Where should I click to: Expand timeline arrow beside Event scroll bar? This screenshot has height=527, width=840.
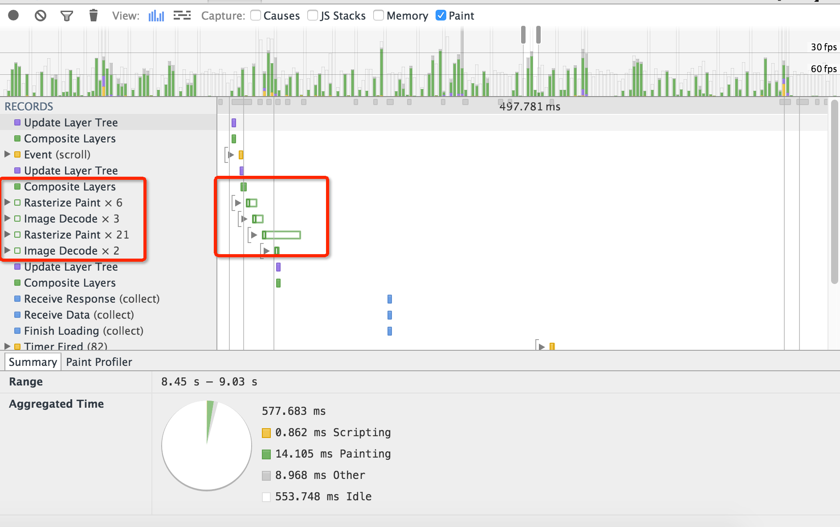tap(231, 154)
